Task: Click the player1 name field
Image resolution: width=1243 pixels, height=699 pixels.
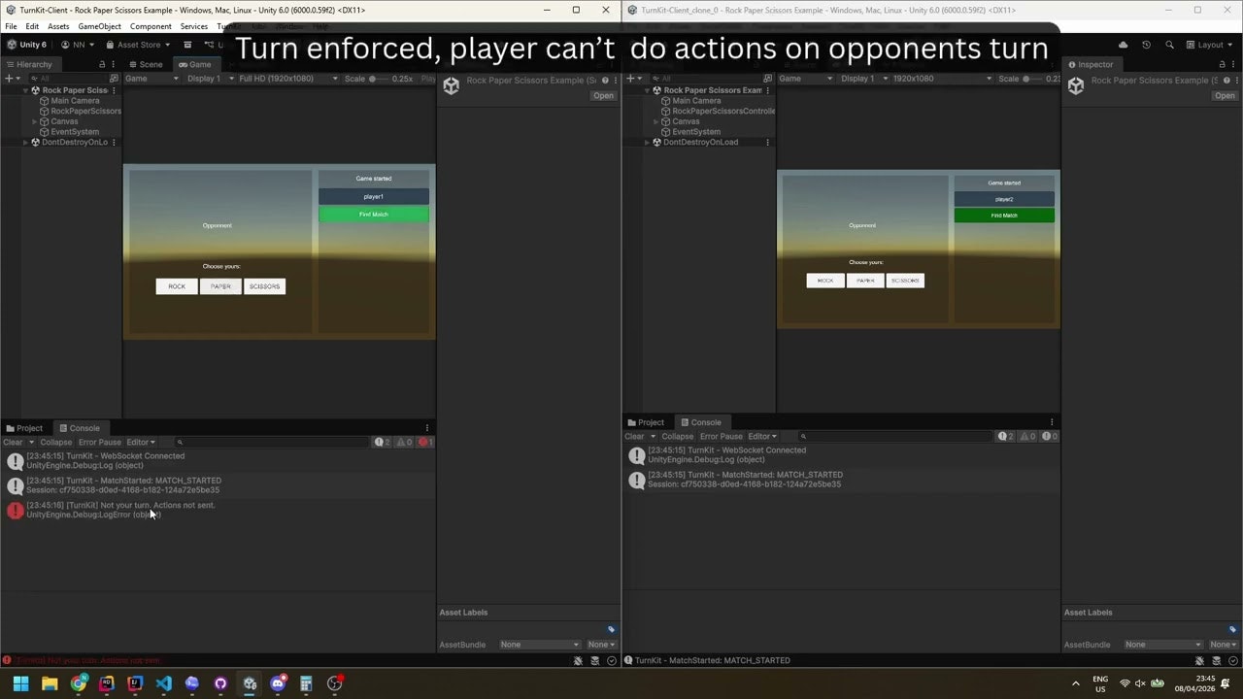Action: (x=374, y=196)
